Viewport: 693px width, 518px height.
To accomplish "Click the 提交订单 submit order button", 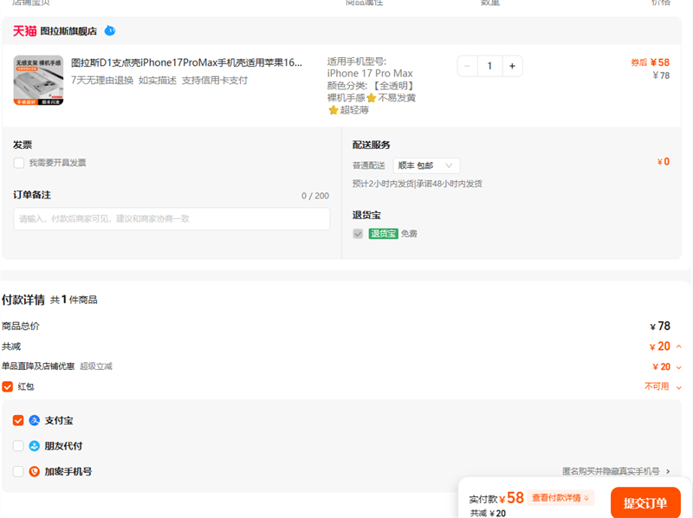I will (x=644, y=503).
